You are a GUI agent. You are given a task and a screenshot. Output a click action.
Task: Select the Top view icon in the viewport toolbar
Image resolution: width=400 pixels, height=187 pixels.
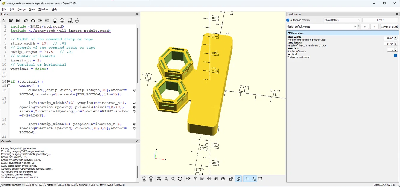pos(195,179)
